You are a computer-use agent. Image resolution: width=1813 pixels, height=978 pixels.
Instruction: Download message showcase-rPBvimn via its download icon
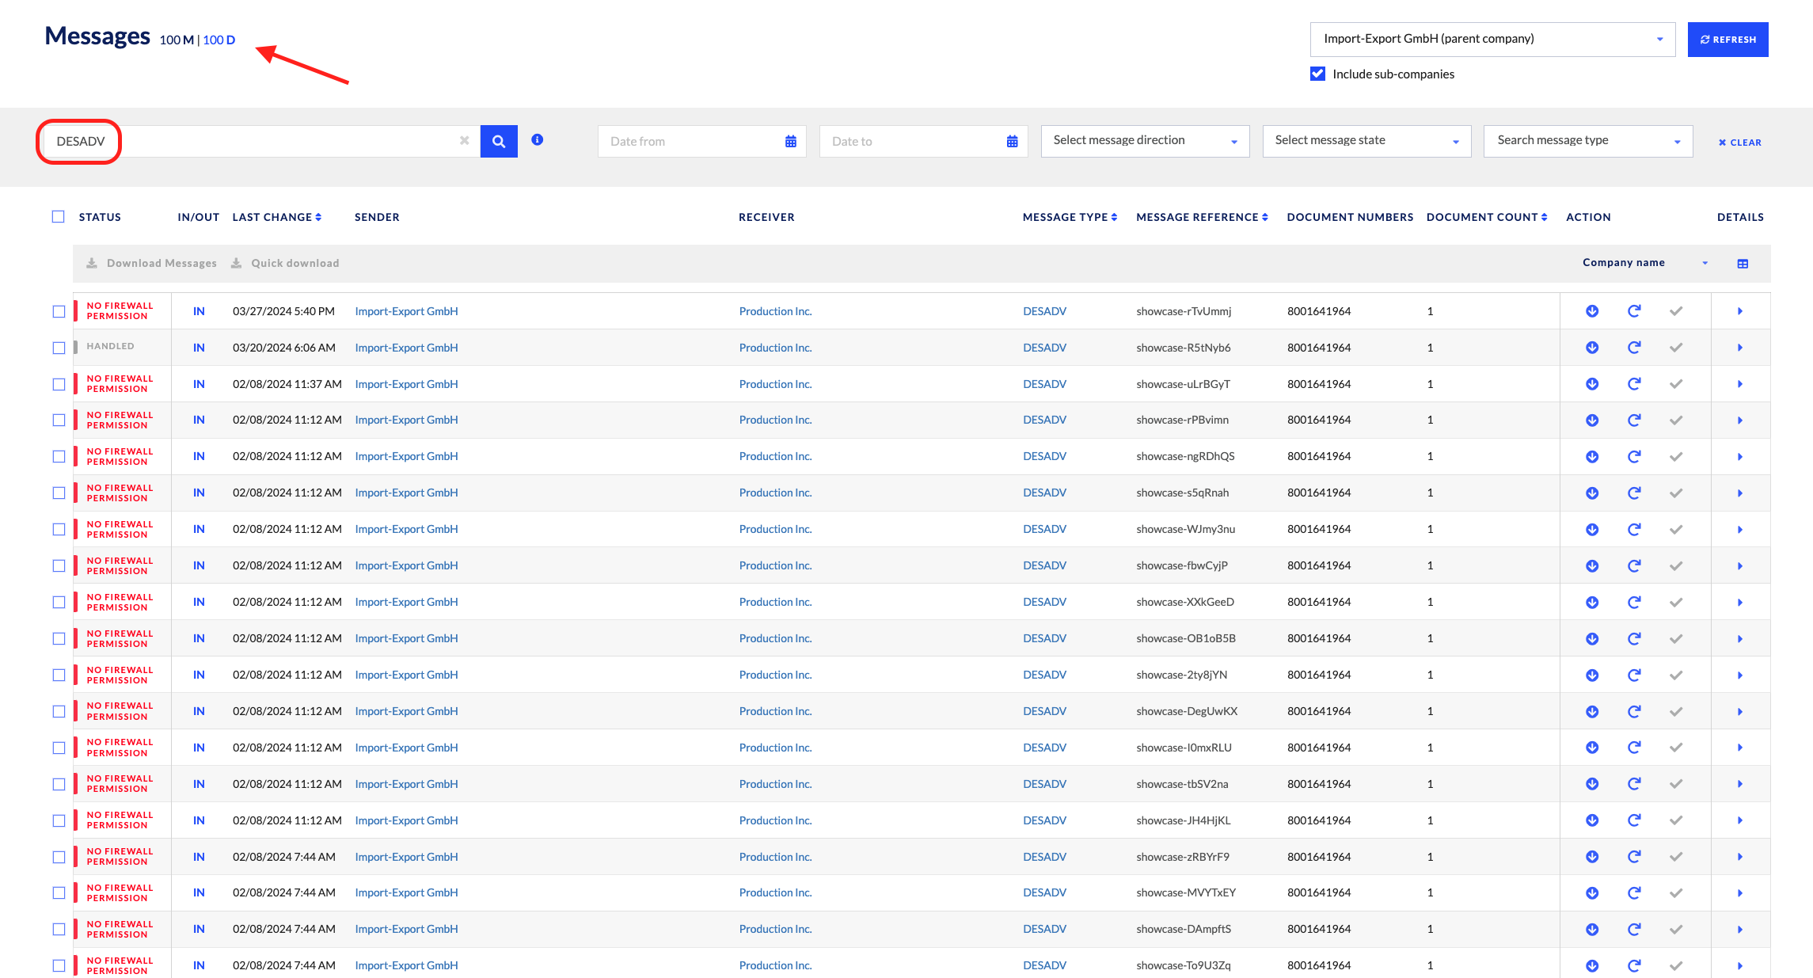point(1592,421)
